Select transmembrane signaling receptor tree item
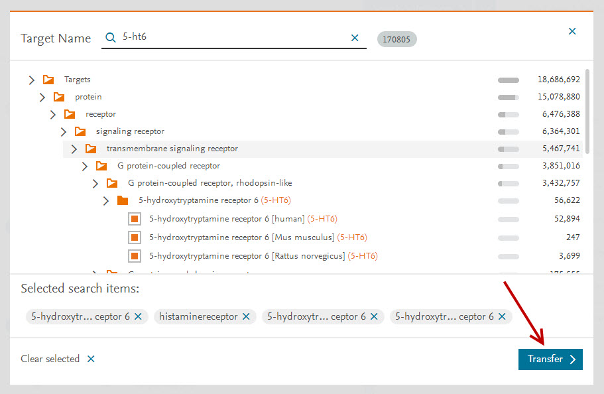604x394 pixels. pyautogui.click(x=172, y=149)
